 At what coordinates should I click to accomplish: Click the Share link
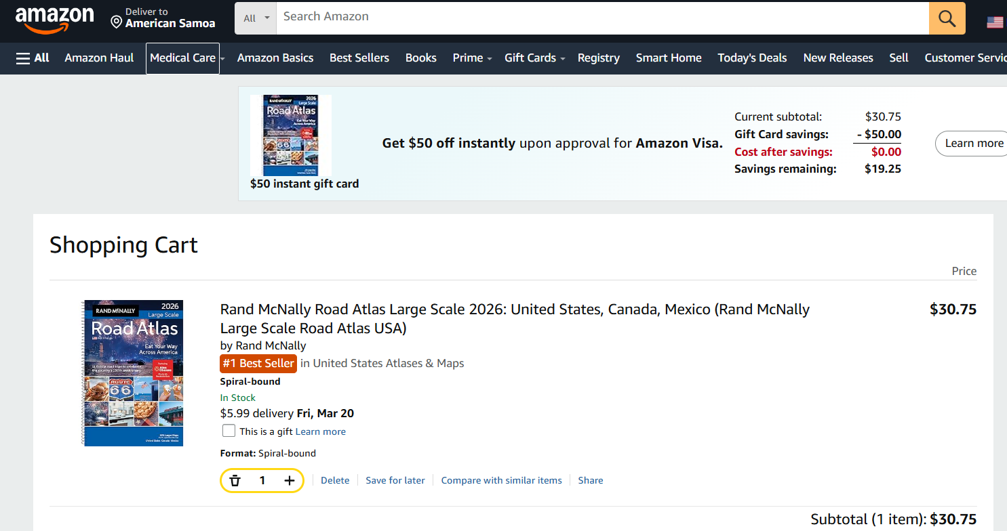590,480
